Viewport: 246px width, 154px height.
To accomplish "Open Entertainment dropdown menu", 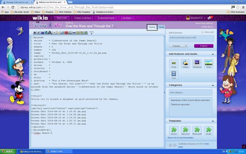I will [107, 18].
